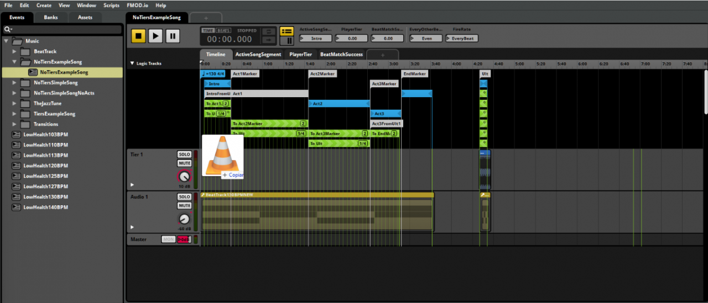Image resolution: width=708 pixels, height=303 pixels.
Task: Click the Pause transport button
Action: (173, 36)
